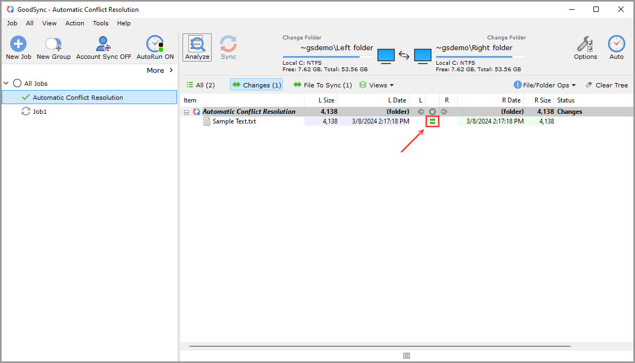635x363 pixels.
Task: Toggle the AutoRun ON icon
Action: pos(154,44)
